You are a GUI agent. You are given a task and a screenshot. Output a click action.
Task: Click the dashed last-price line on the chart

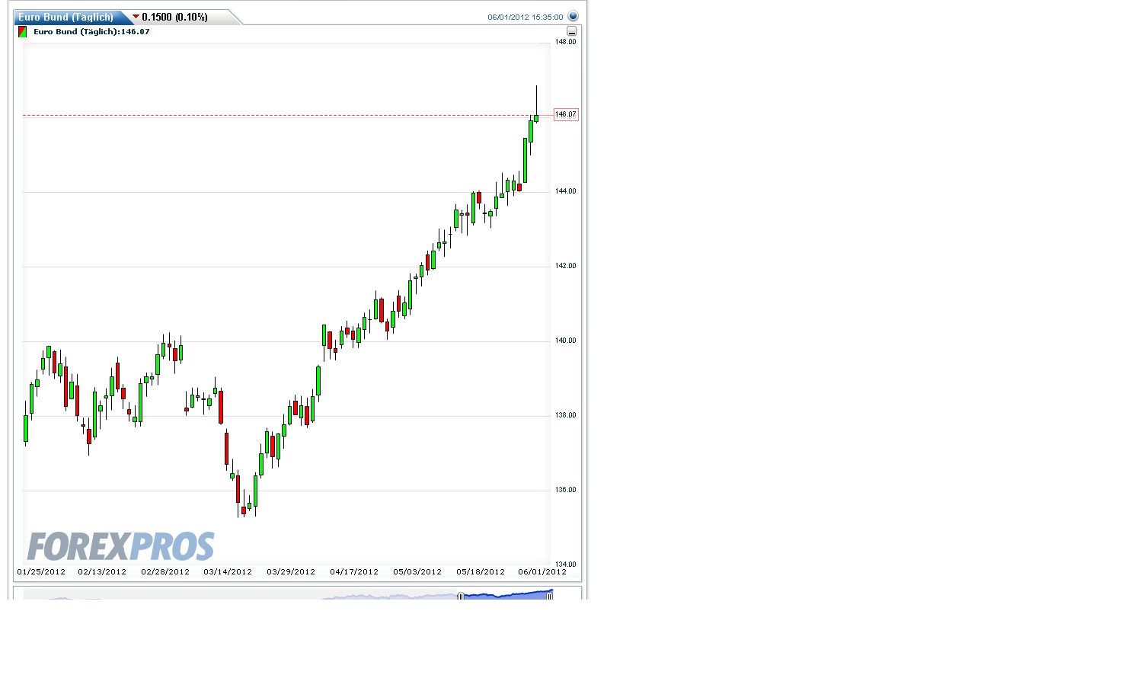(305, 115)
